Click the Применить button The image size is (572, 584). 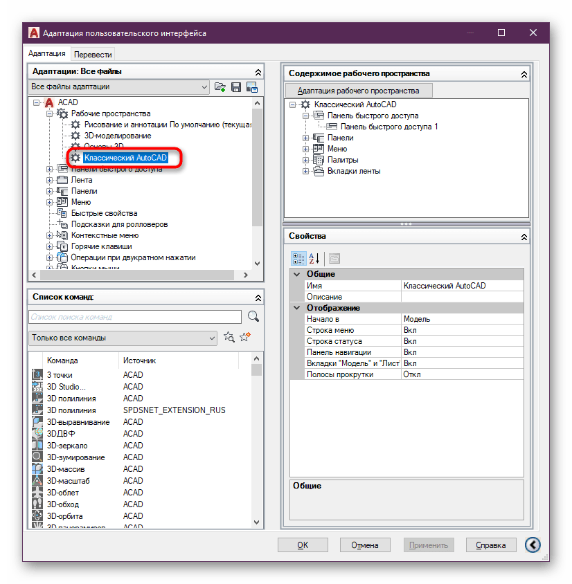pyautogui.click(x=429, y=545)
